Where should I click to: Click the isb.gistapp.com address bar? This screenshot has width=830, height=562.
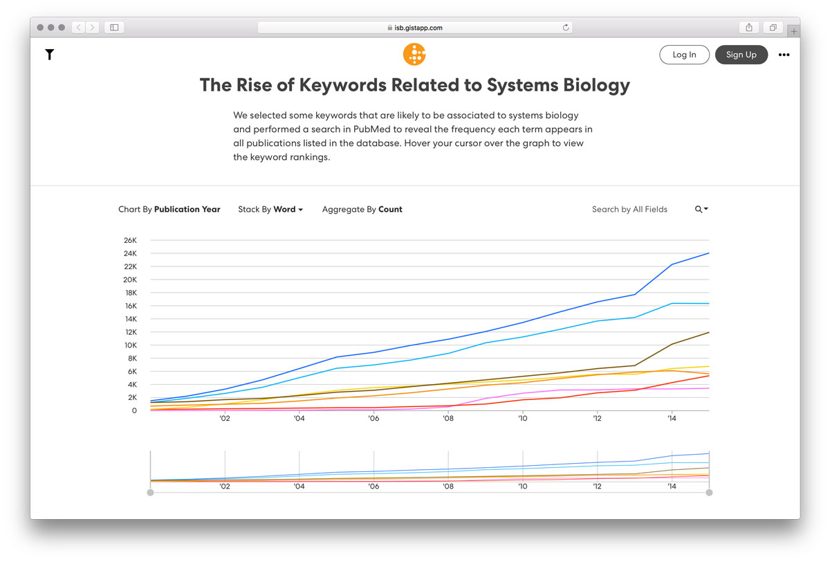pos(415,28)
